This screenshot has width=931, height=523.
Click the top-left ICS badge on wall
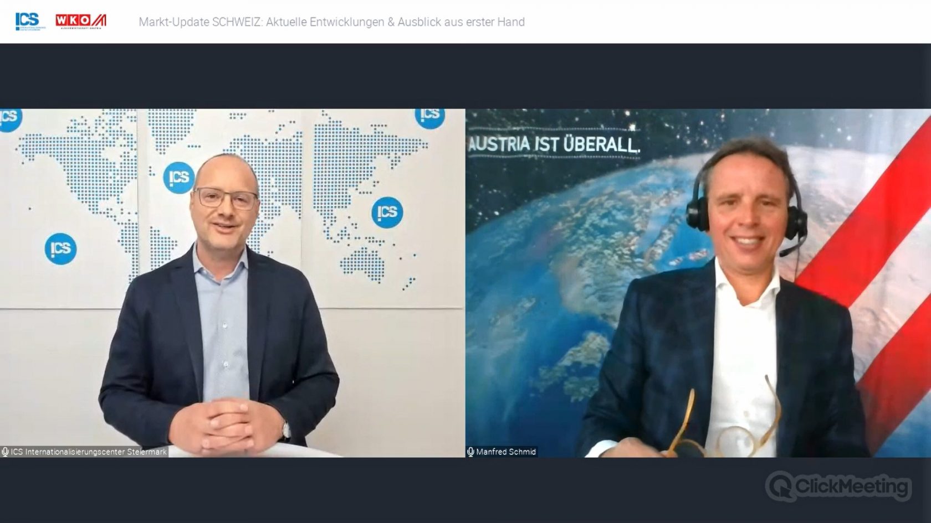(9, 118)
